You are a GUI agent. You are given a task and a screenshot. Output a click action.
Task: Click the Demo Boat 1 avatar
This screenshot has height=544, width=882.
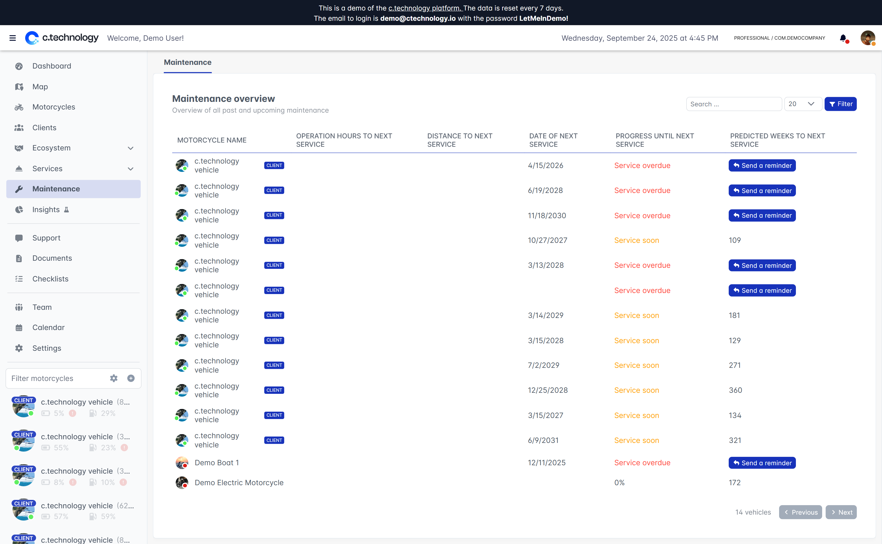182,463
